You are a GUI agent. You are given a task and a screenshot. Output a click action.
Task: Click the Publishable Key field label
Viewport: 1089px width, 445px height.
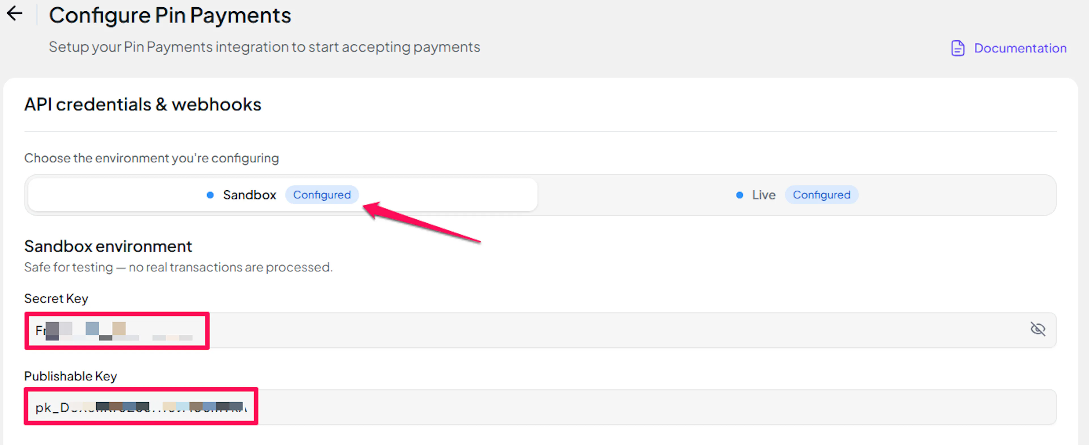coord(71,376)
